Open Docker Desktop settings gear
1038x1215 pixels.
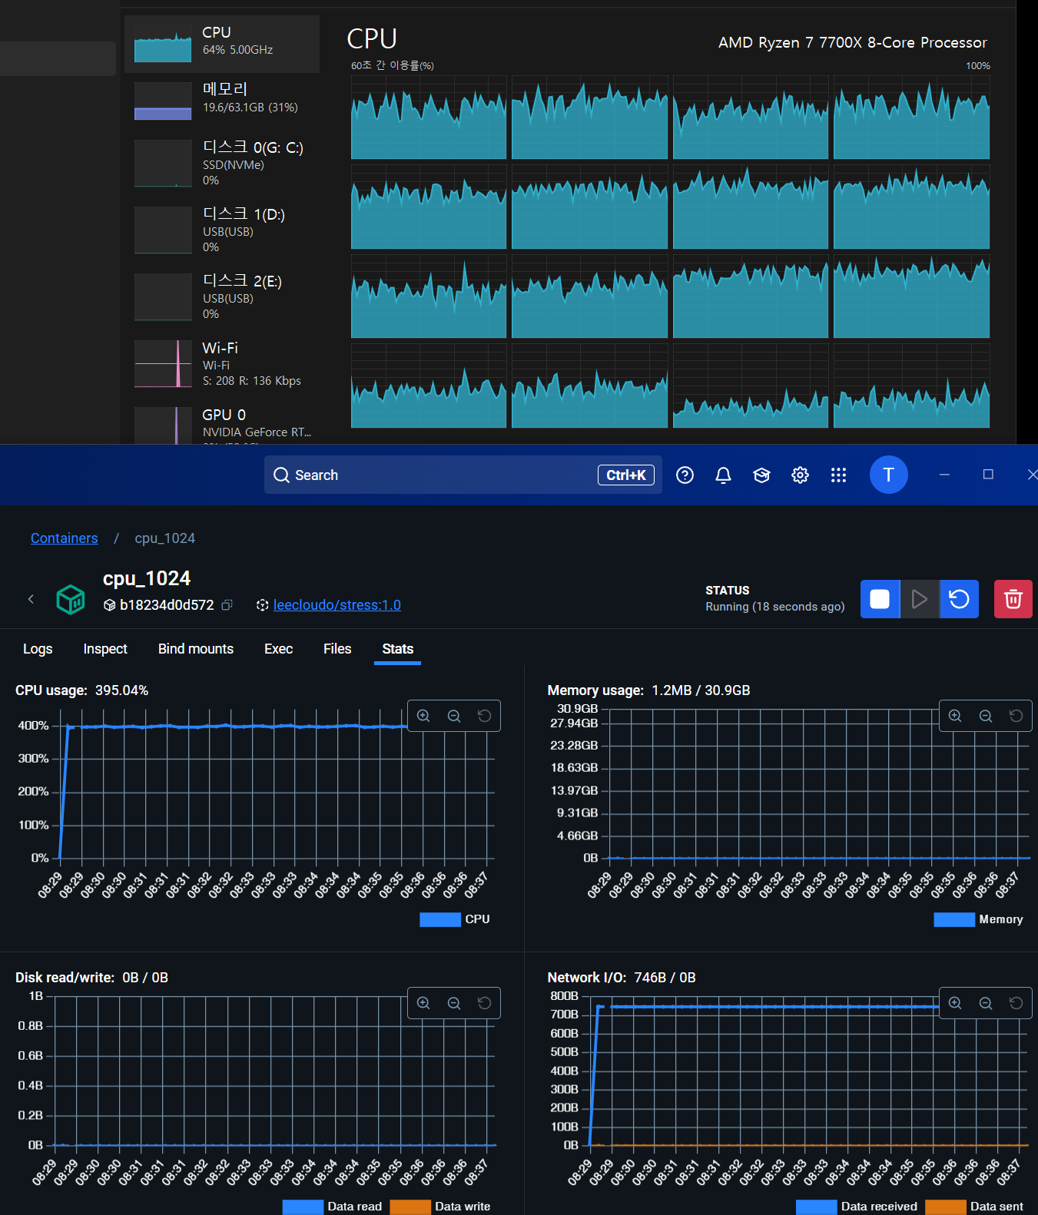click(x=800, y=475)
